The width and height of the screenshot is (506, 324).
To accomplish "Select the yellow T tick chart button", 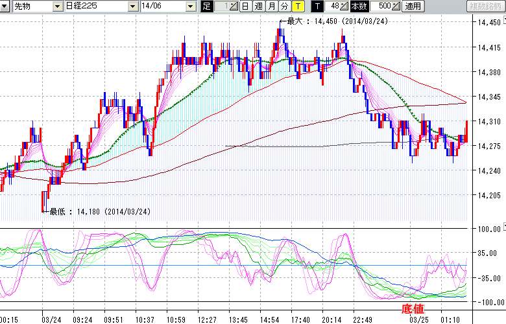I will [x=298, y=6].
